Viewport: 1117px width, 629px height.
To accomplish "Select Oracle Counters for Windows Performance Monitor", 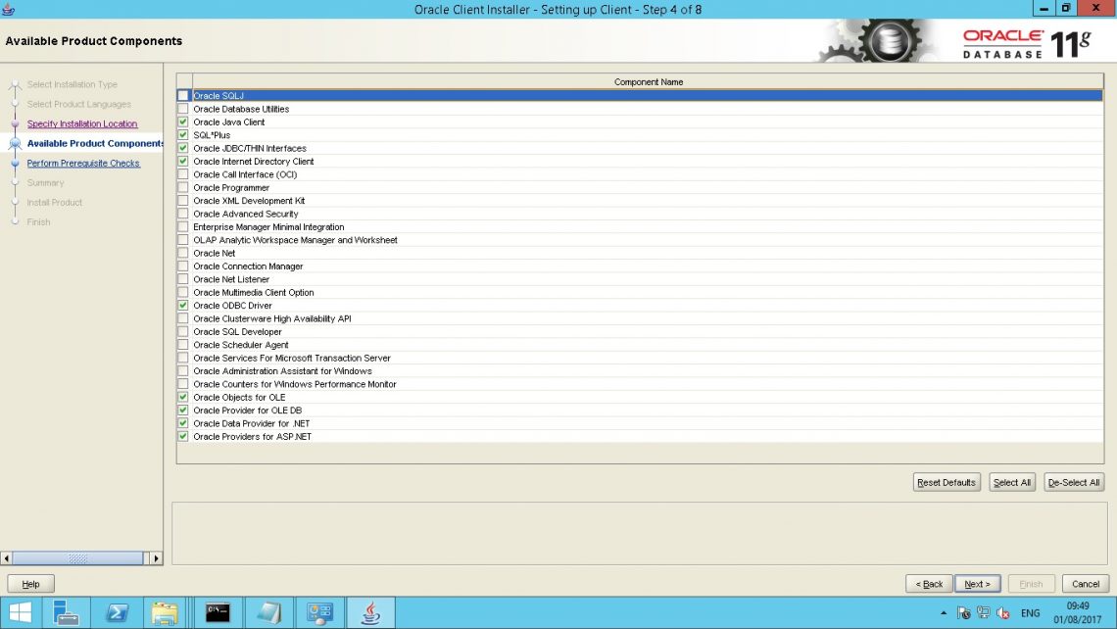I will coord(295,384).
